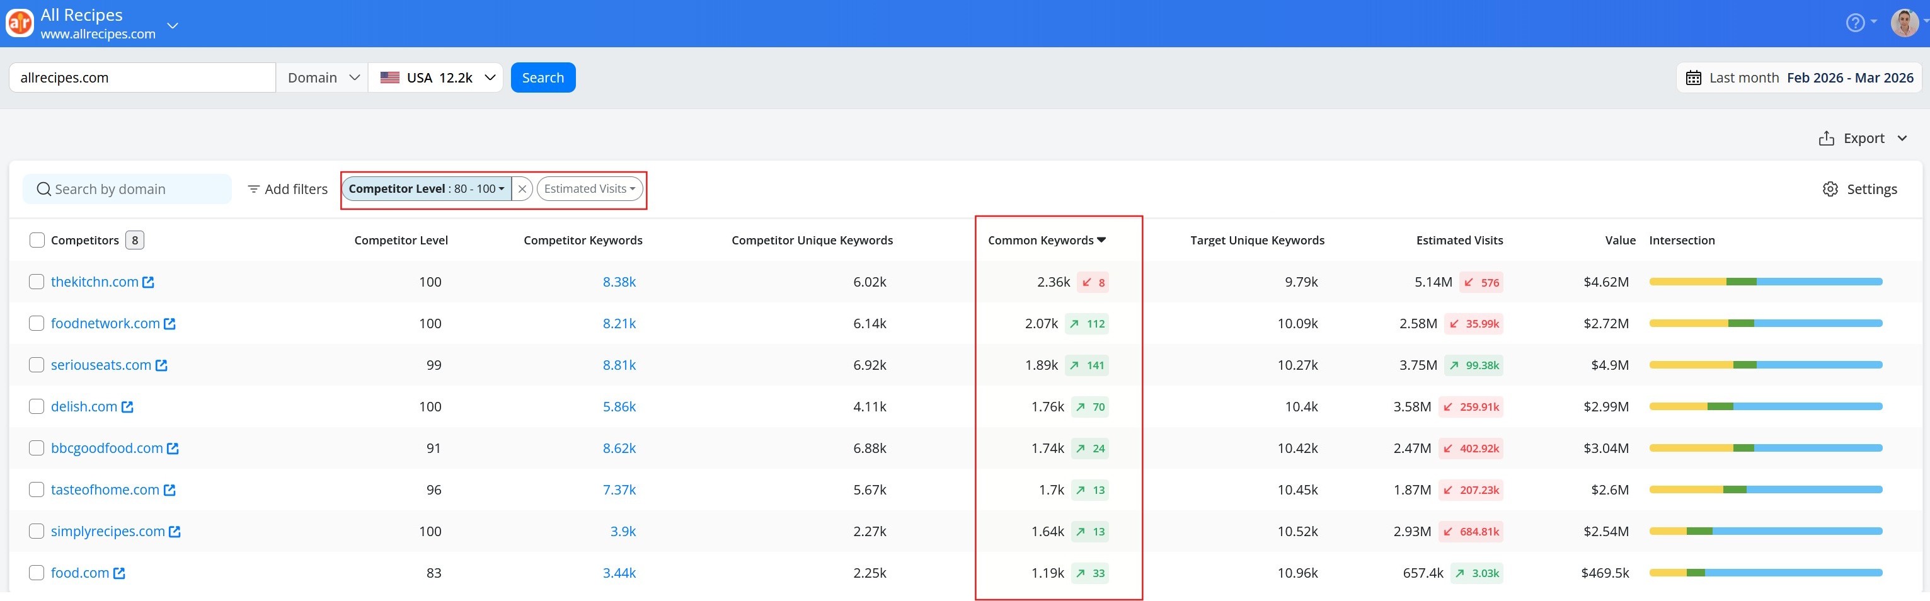The width and height of the screenshot is (1930, 601).
Task: Click the Common Keywords sort arrow
Action: (1101, 240)
